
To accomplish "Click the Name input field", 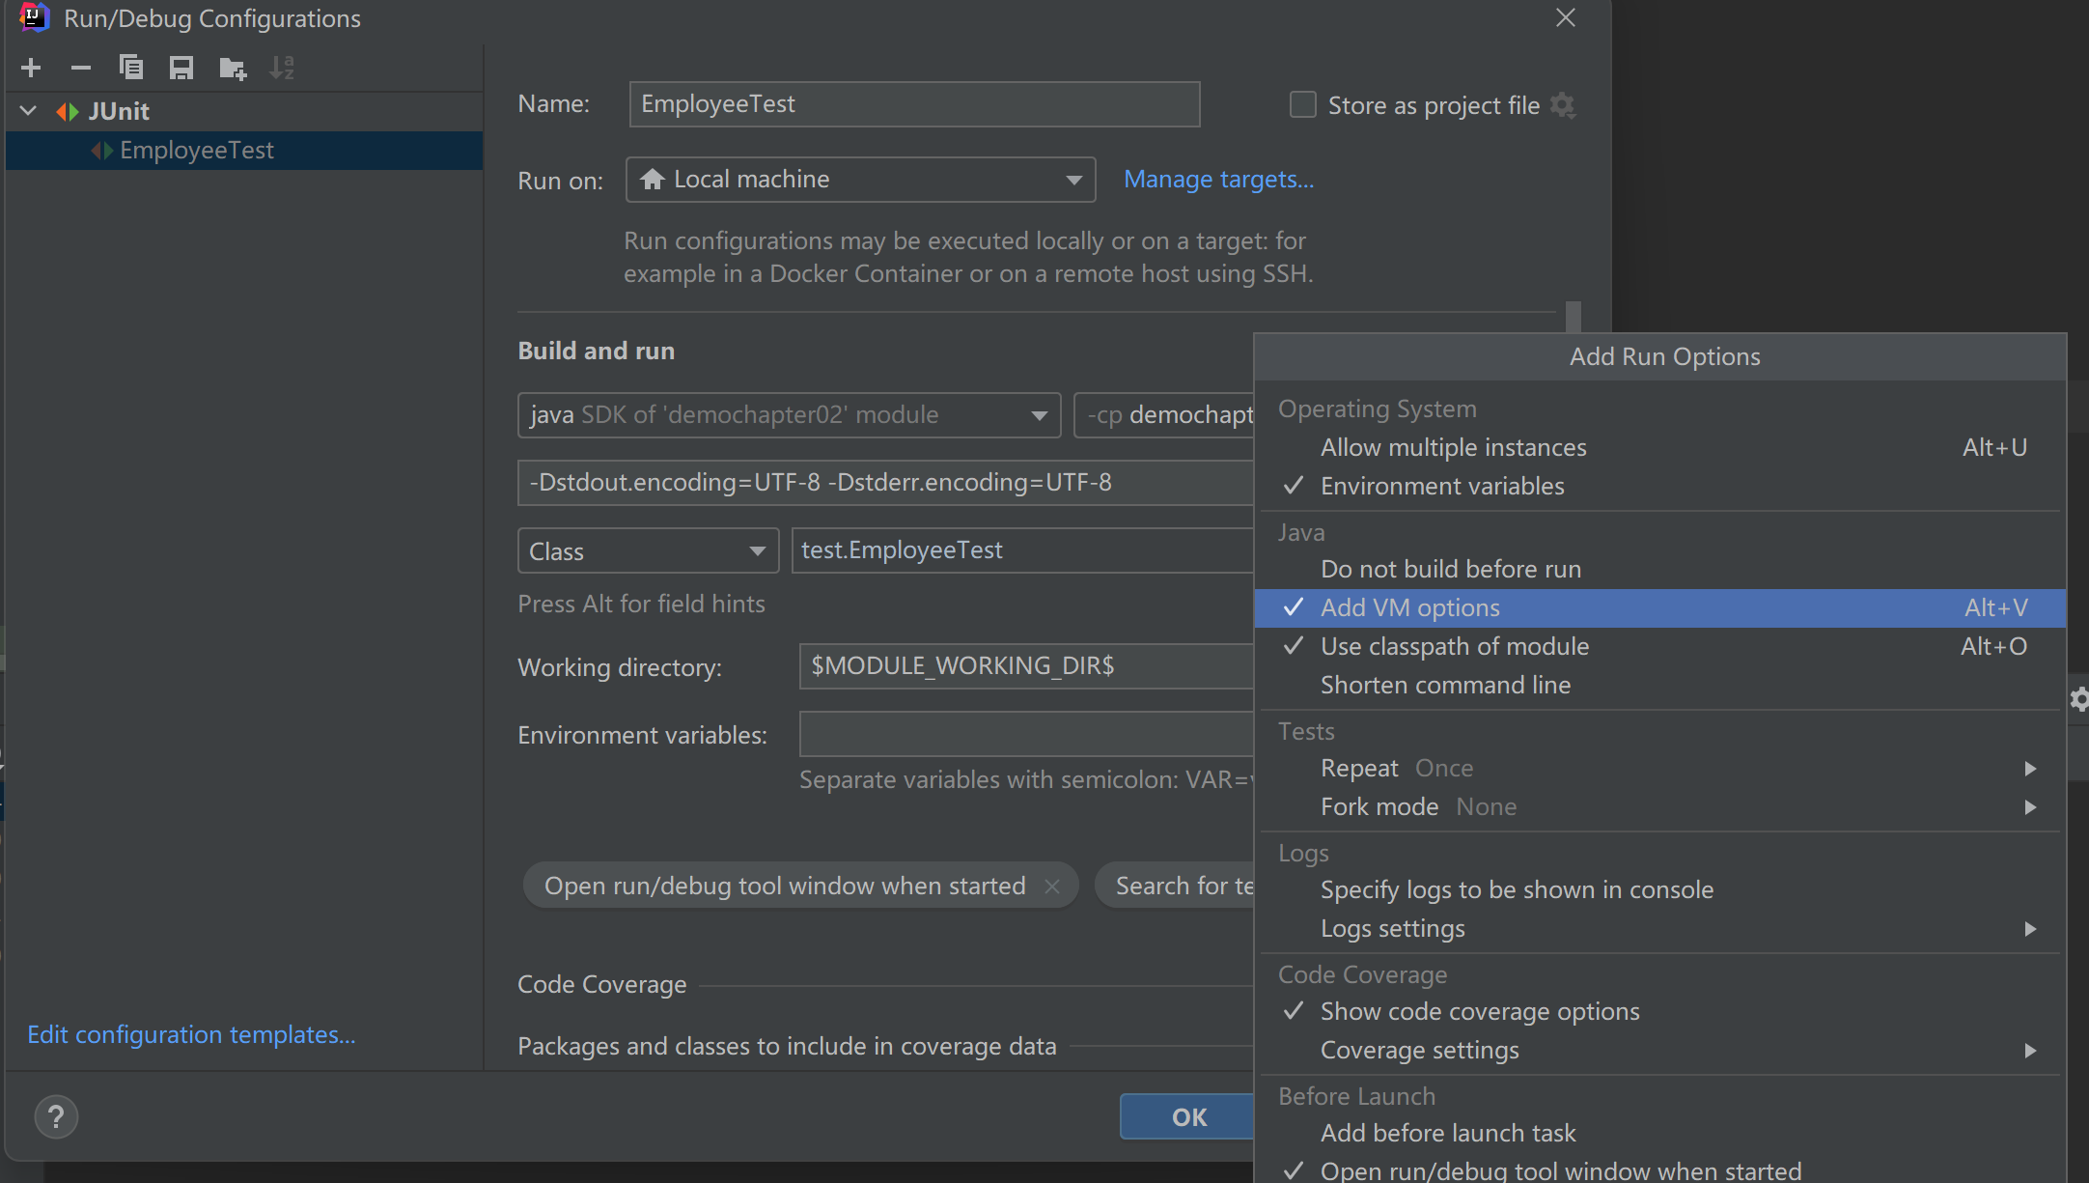I will click(x=913, y=104).
